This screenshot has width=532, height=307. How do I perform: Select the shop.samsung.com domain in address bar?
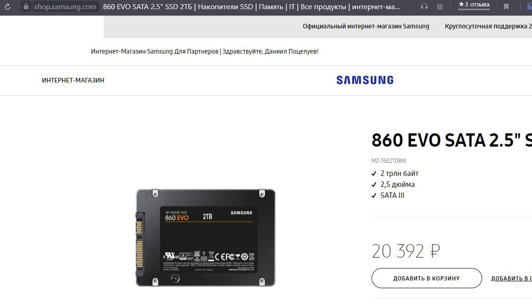tap(65, 7)
